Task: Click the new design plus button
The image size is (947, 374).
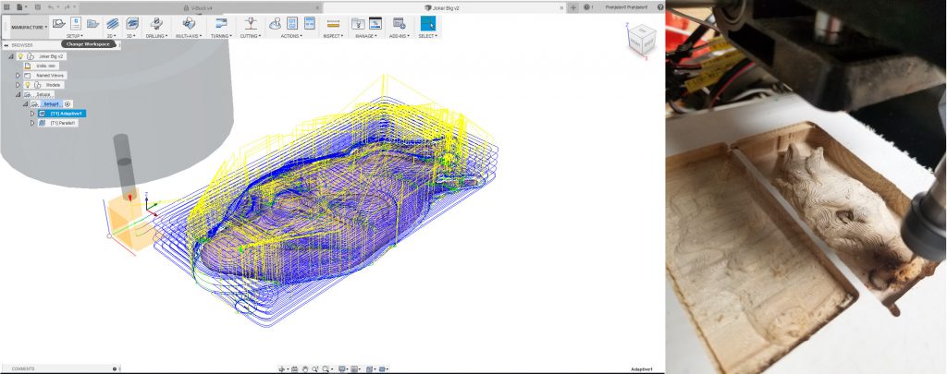Action: (573, 7)
